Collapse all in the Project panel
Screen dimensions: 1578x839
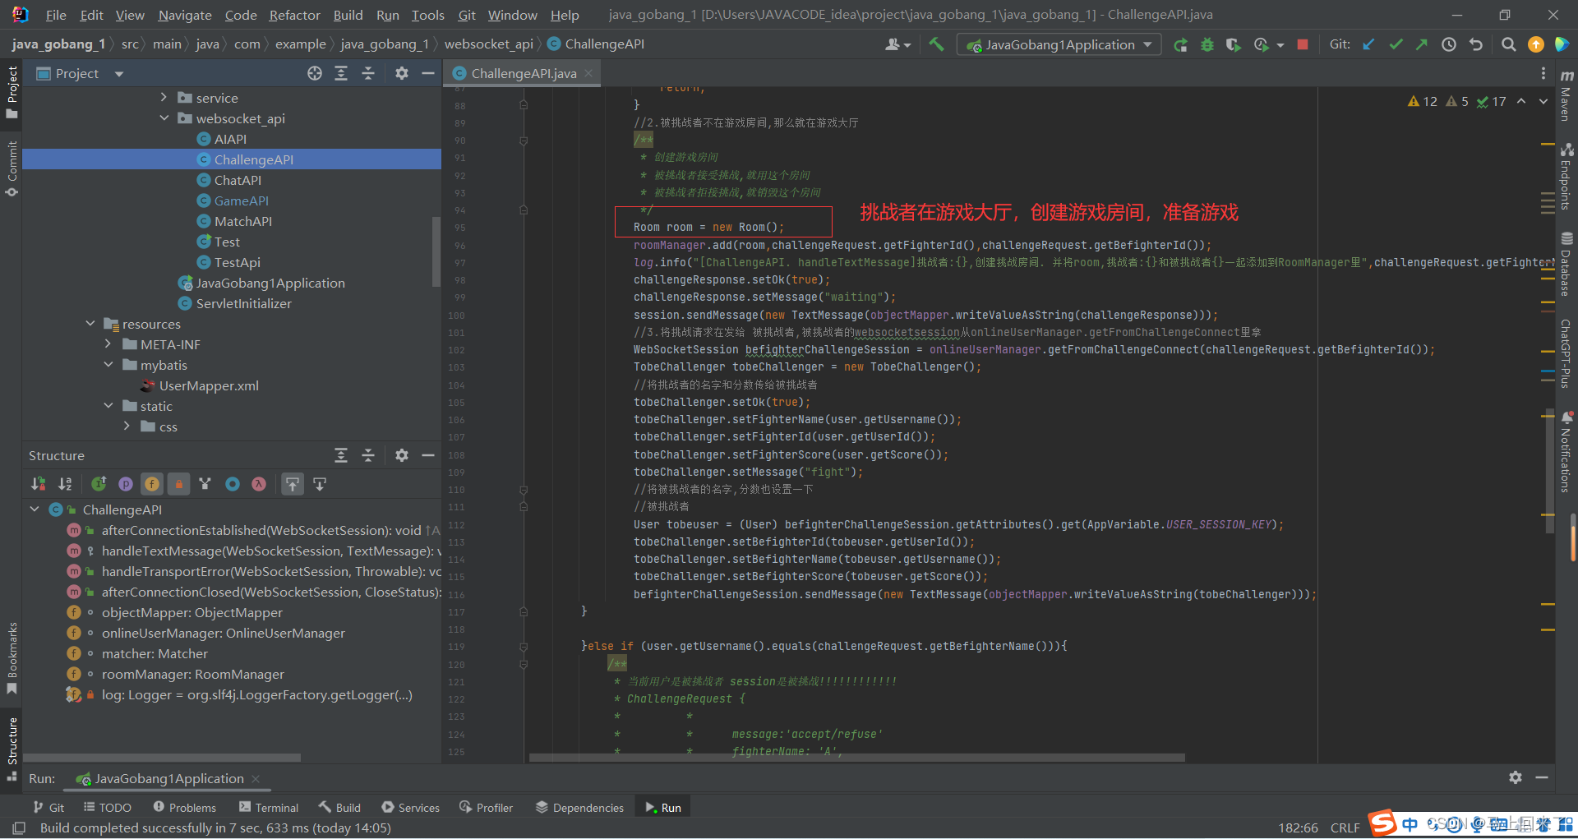[368, 73]
